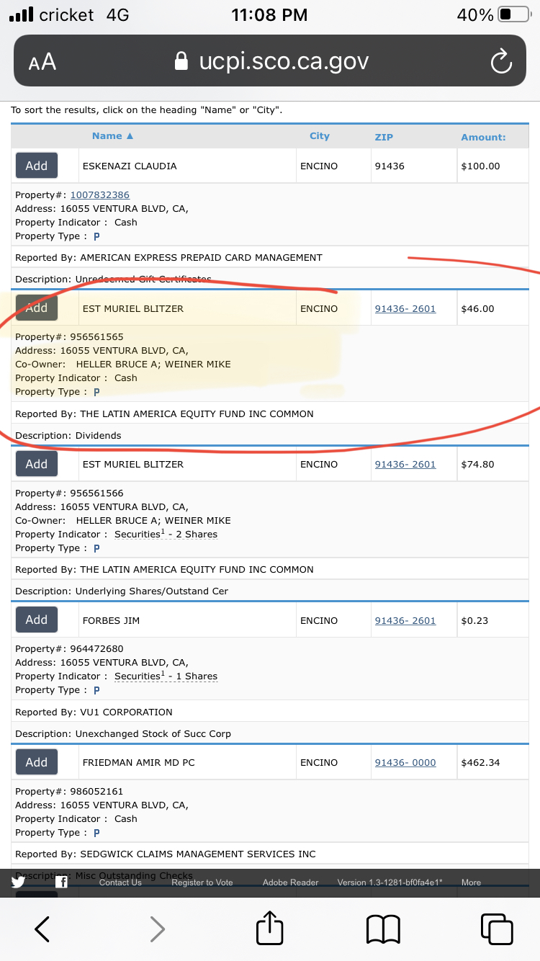
Task: Tap the ucpi.sco.ca.gov address field
Action: pyautogui.click(x=270, y=61)
